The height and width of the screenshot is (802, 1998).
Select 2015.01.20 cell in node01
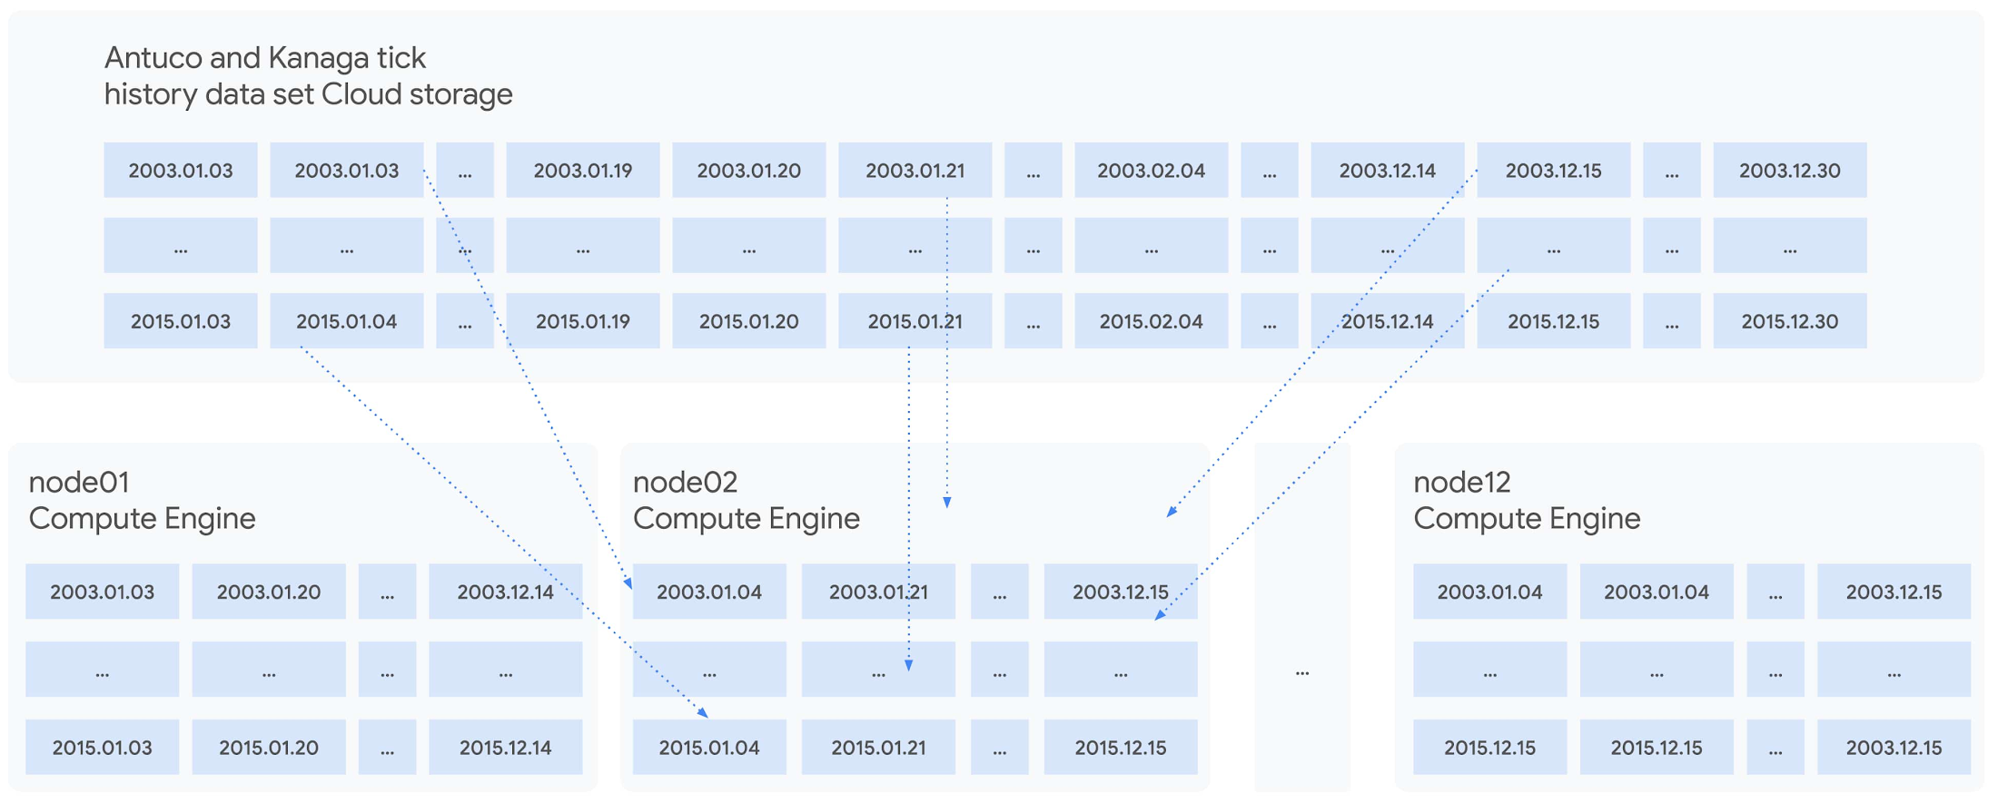269,747
